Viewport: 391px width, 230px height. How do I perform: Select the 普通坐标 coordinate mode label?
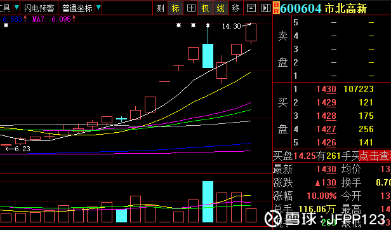(77, 8)
